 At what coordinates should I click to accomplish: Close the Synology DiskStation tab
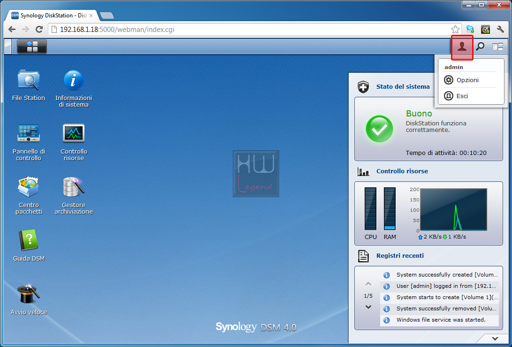pyautogui.click(x=91, y=15)
